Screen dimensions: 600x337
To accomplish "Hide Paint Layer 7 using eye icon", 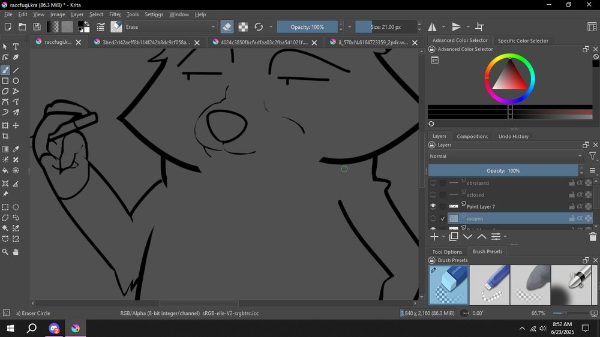I will coord(433,206).
